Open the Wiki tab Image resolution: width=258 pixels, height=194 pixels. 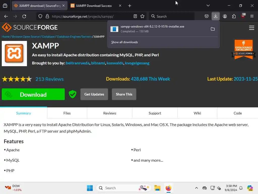tap(197, 113)
